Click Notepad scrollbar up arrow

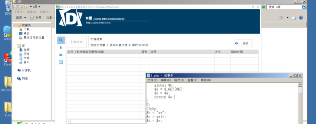(300, 85)
